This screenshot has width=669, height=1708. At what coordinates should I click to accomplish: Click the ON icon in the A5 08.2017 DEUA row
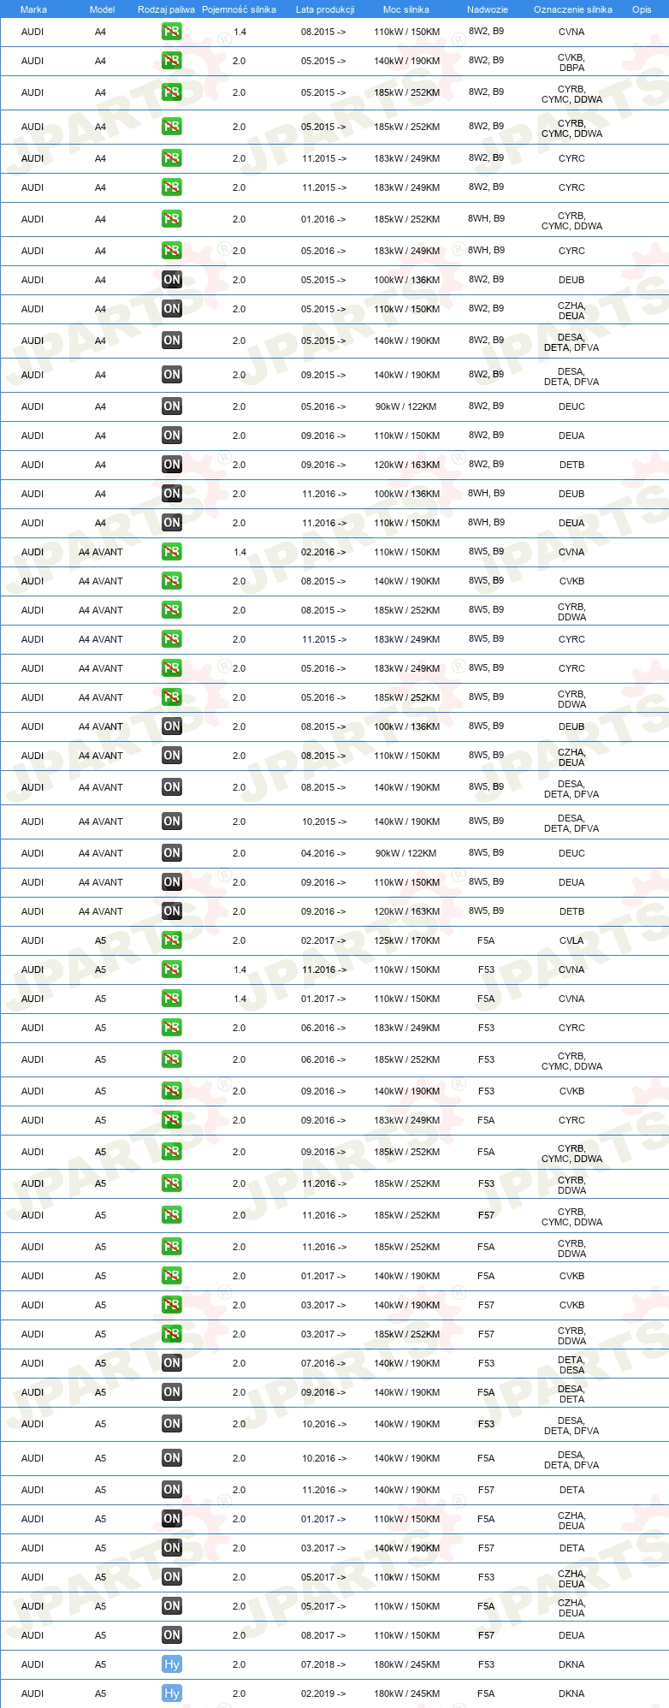[172, 1635]
